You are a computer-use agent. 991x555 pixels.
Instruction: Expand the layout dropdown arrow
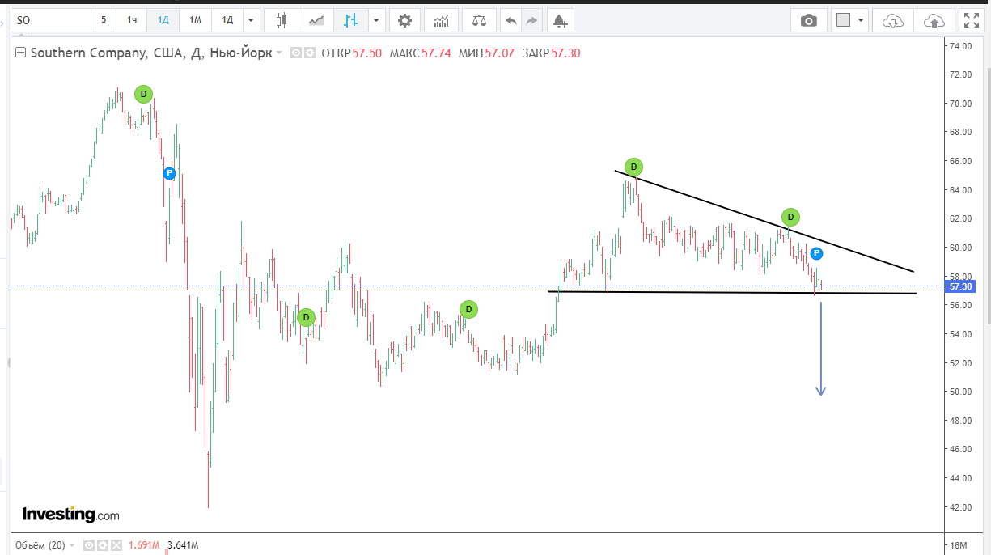(x=861, y=20)
